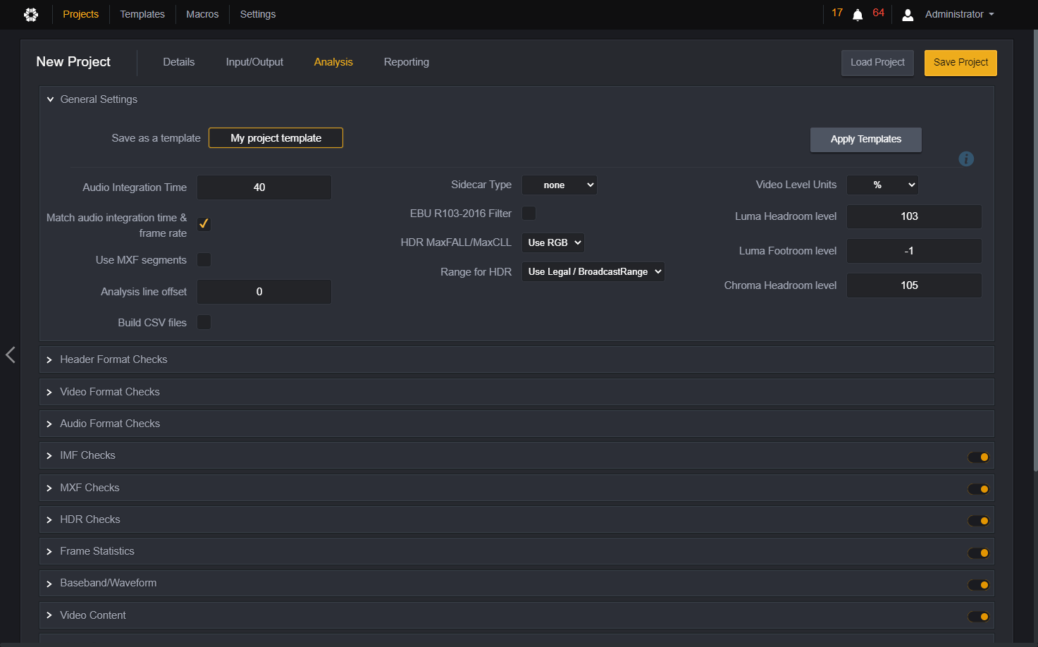Screen dimensions: 1038x647
Task: Click the Load Project button
Action: 877,63
